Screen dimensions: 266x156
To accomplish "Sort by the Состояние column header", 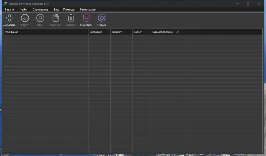I will tap(99, 32).
